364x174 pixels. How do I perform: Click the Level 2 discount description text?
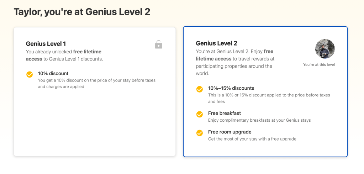click(x=269, y=95)
